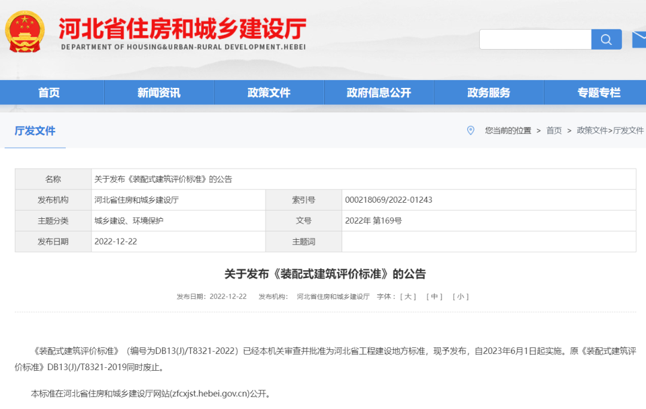Open the envelope mail icon

(638, 39)
